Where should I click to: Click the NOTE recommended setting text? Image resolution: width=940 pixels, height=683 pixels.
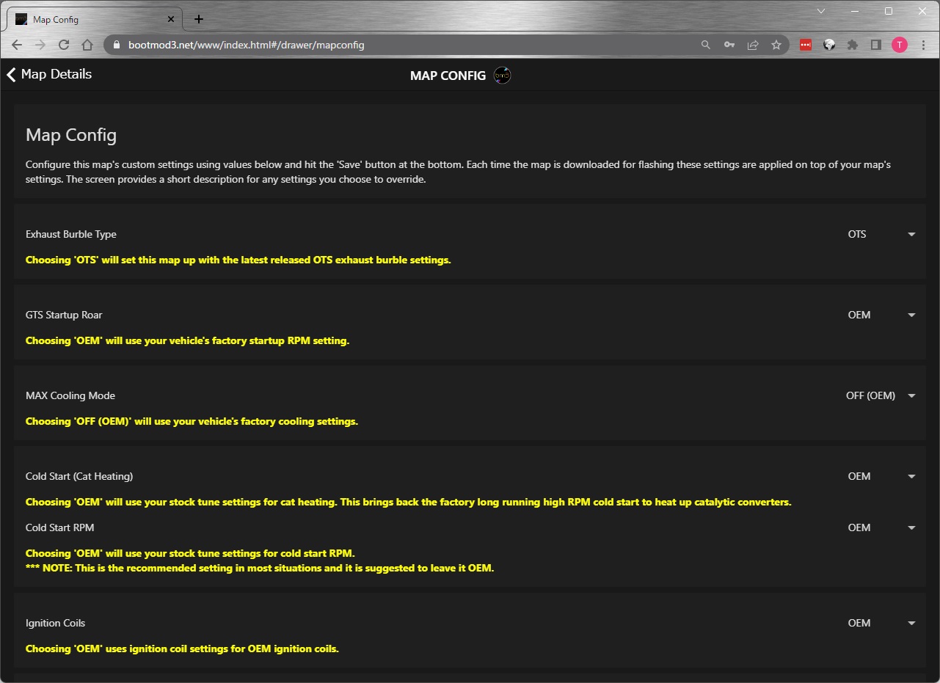tap(260, 568)
